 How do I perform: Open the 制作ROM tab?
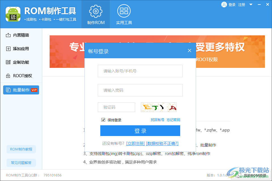[x=96, y=14]
